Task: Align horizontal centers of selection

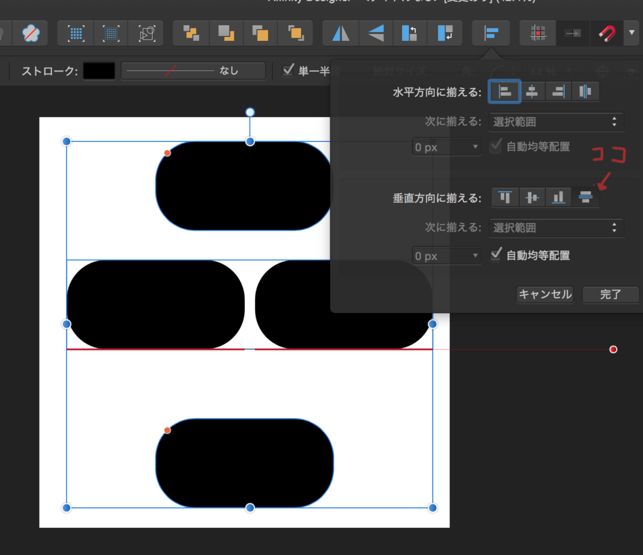Action: pyautogui.click(x=532, y=91)
